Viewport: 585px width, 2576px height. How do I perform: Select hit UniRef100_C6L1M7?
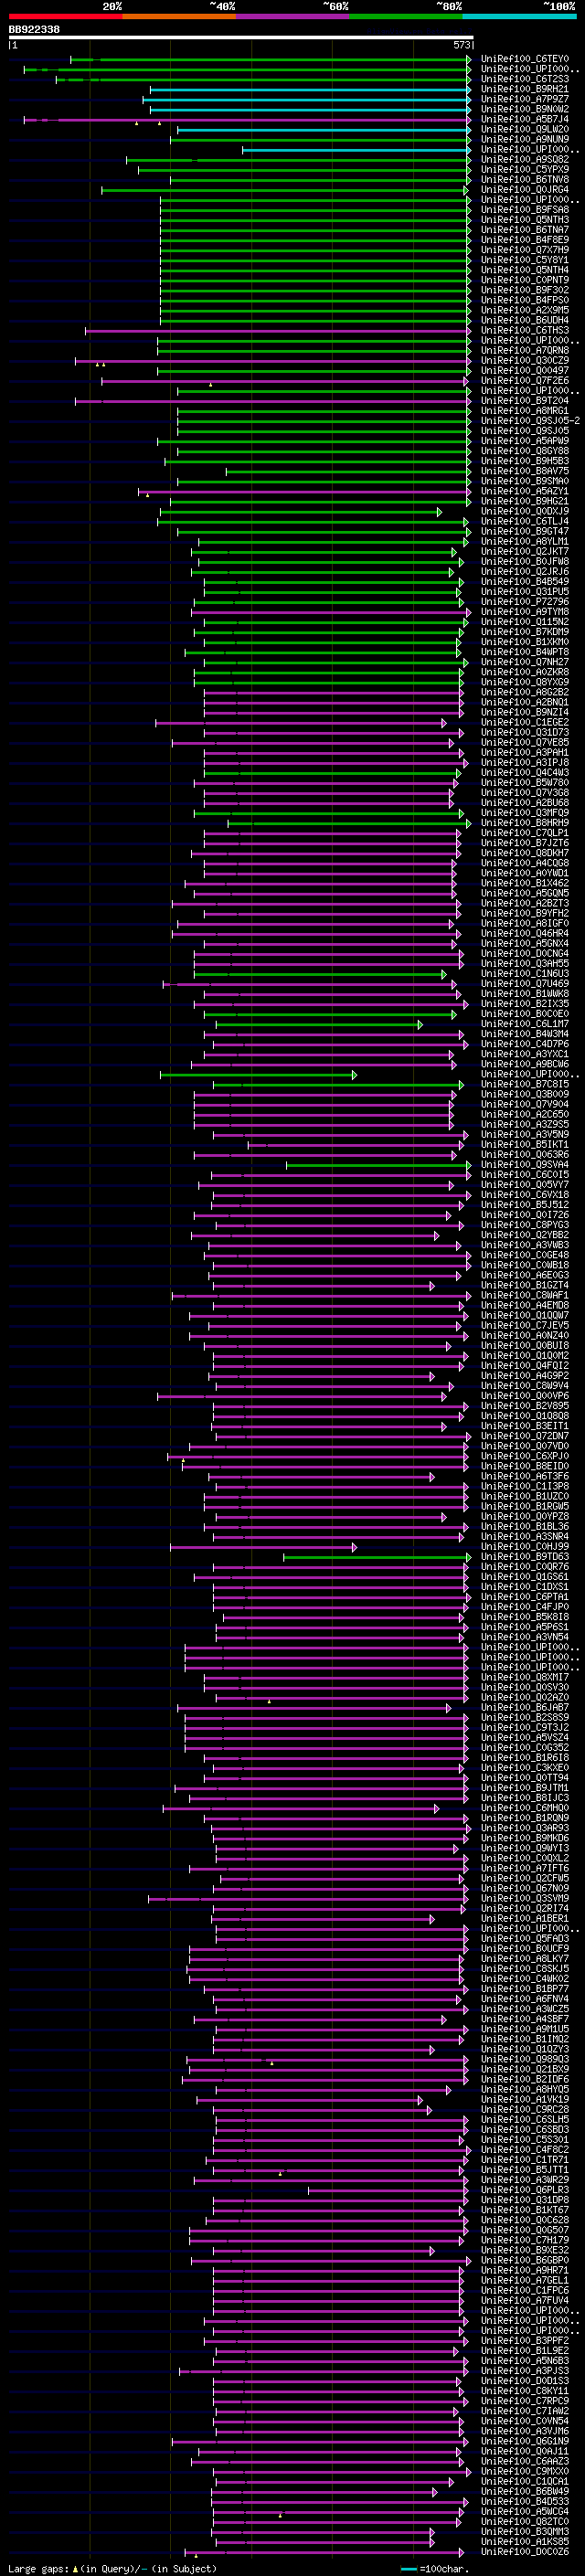[x=525, y=1025]
